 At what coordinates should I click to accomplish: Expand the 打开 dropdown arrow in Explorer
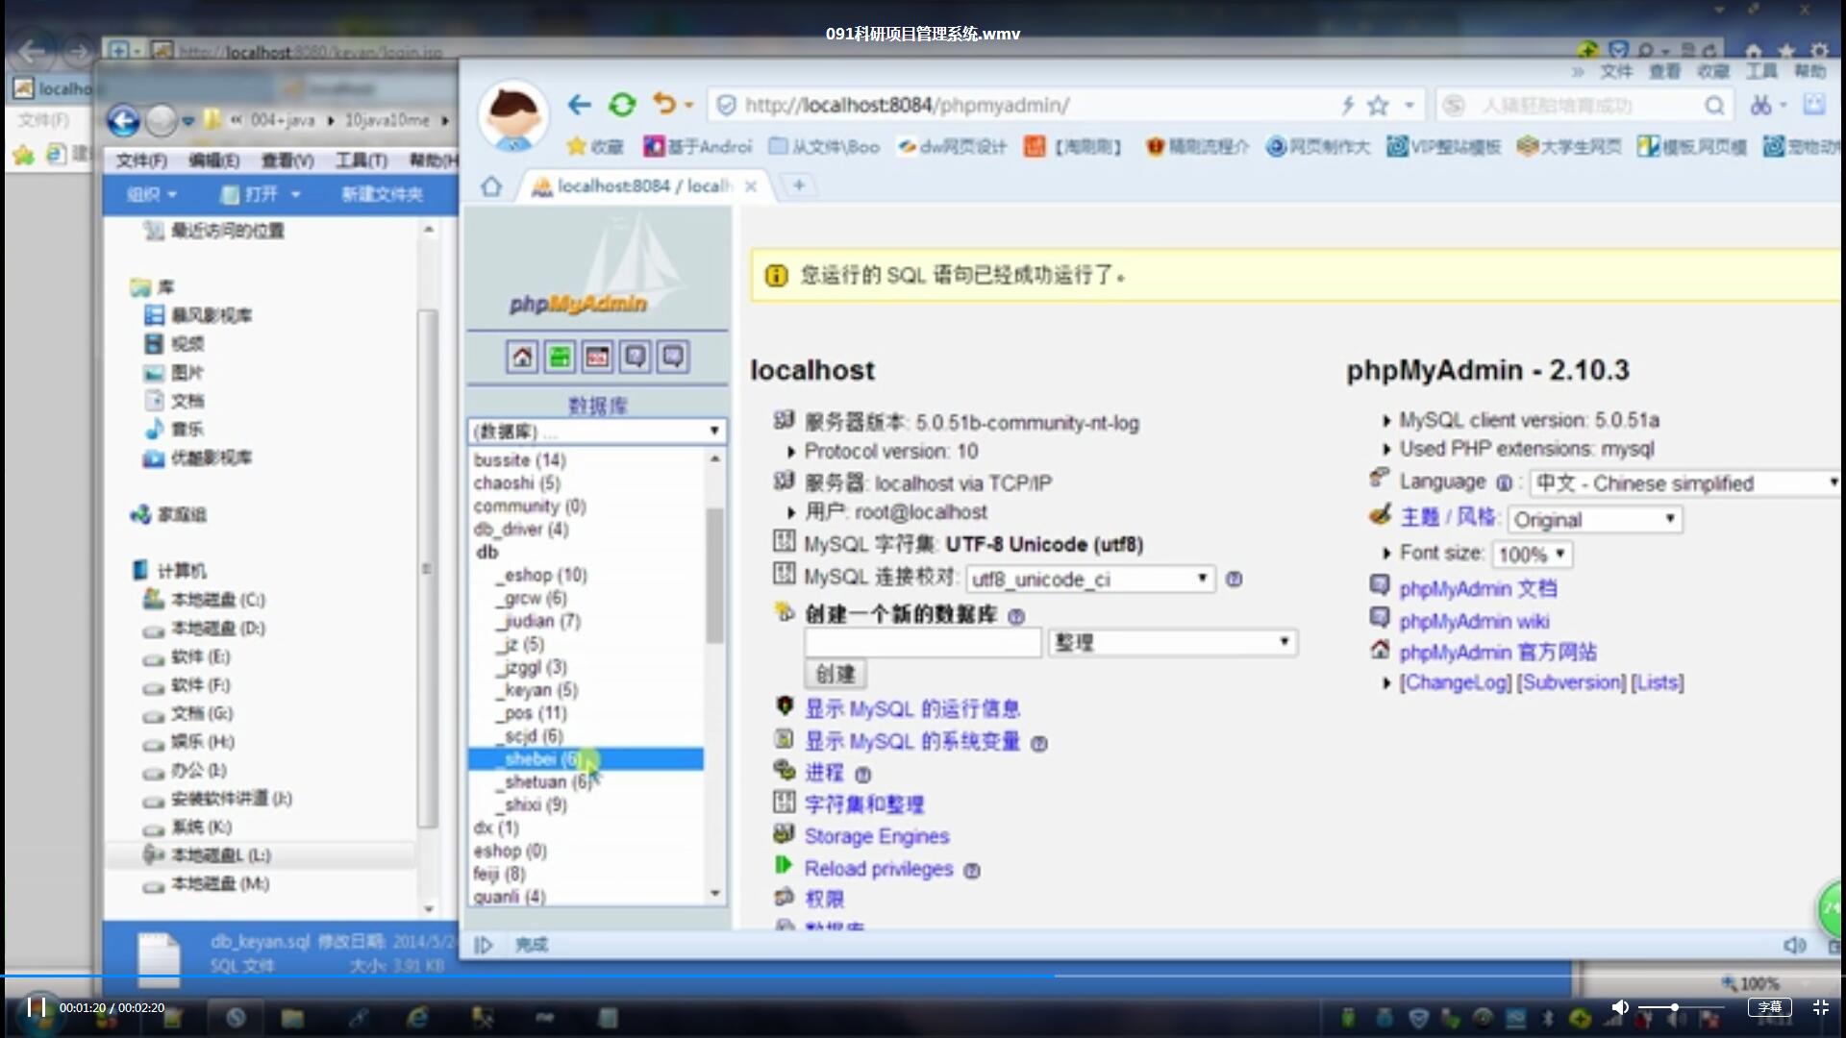295,194
